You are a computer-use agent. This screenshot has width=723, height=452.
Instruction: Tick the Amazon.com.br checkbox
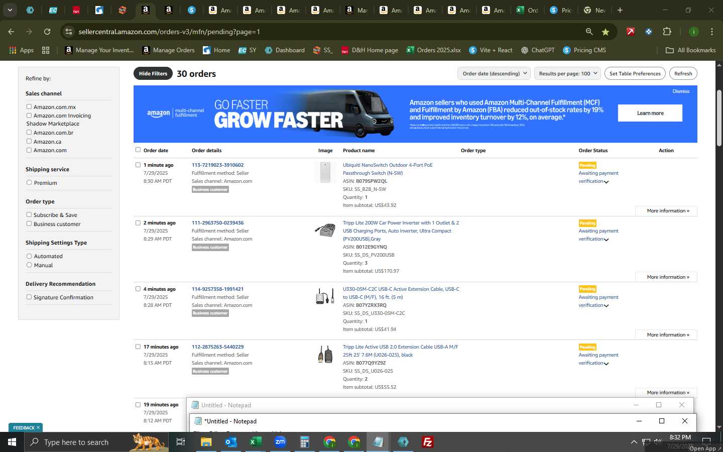[x=29, y=132]
